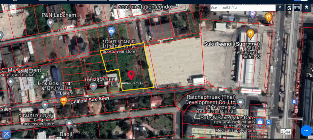Open the map layers panel
This screenshot has height=140, width=313.
click(x=306, y=7)
